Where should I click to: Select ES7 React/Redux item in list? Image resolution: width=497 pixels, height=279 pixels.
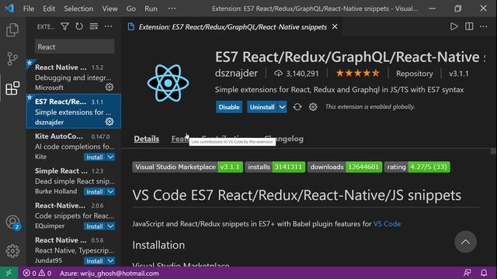pos(73,112)
